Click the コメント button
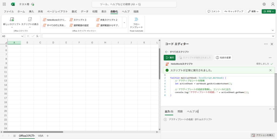 (x=214, y=11)
